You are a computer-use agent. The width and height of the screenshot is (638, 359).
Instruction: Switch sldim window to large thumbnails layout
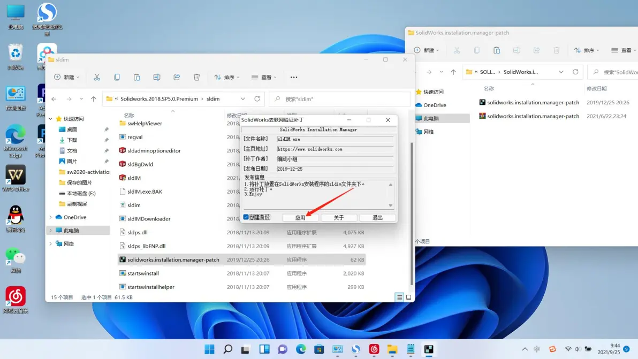tap(408, 297)
